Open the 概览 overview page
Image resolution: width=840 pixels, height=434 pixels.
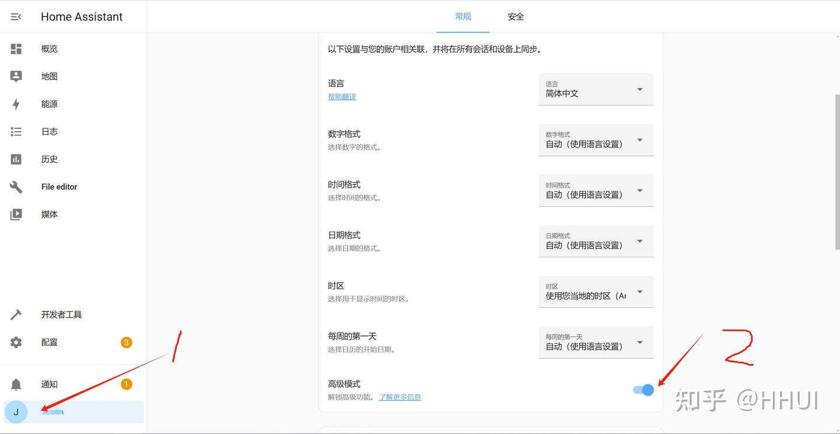pyautogui.click(x=49, y=48)
